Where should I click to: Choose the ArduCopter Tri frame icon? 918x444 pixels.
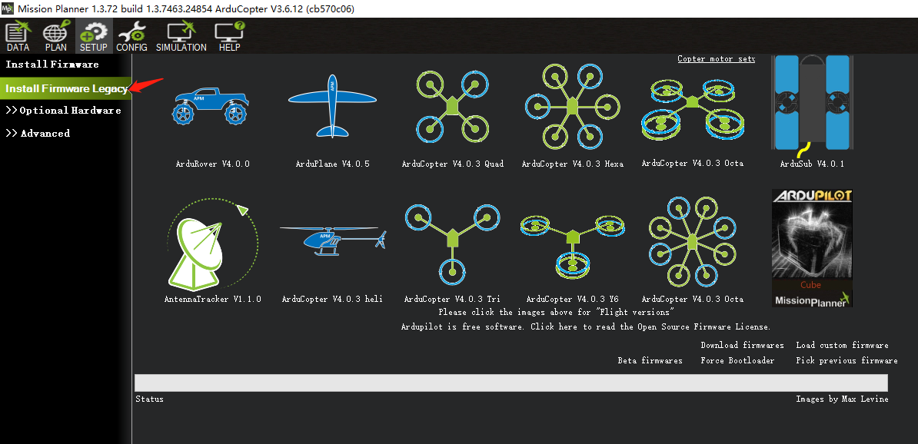(x=452, y=244)
